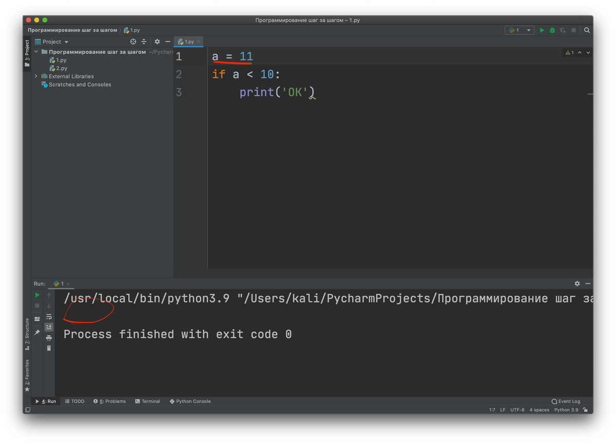Viewport: 616px width, 444px height.
Task: Select 2.py in the project tree
Action: 58,68
